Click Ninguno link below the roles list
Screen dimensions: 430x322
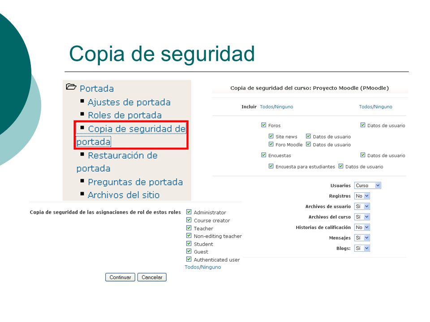coord(211,267)
